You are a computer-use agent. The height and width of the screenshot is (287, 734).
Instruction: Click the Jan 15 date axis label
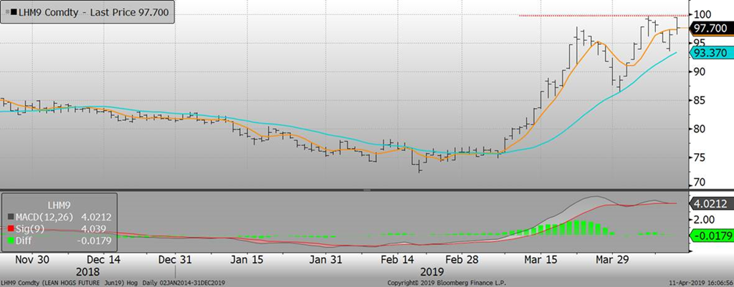pyautogui.click(x=247, y=259)
